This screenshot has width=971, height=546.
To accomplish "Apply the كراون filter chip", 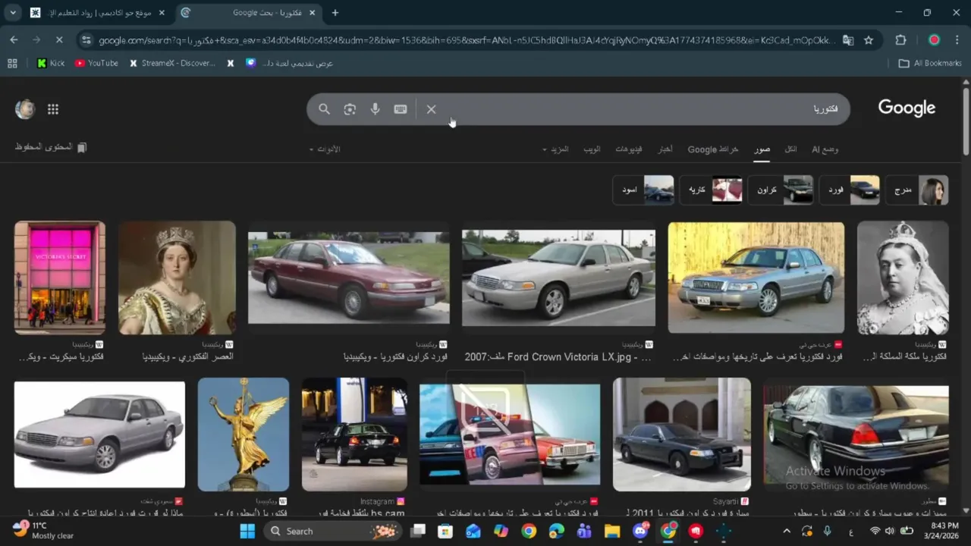I will click(781, 190).
